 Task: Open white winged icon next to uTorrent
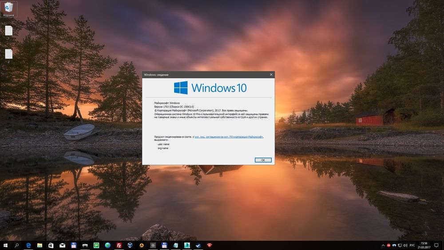click(x=85, y=245)
